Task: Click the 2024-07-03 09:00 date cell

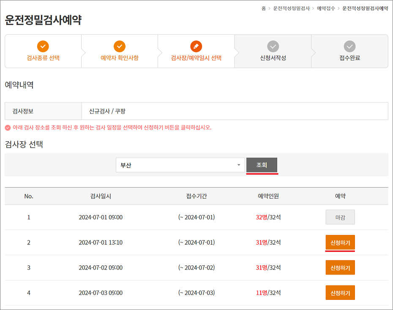Action: point(101,293)
